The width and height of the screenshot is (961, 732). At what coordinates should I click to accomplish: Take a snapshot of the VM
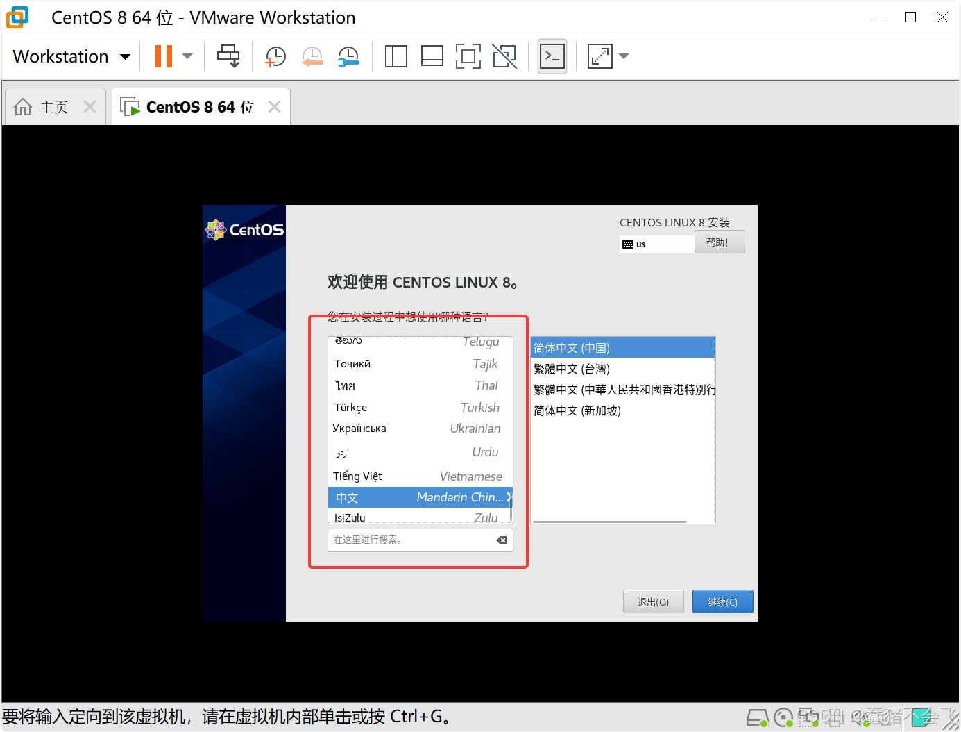pyautogui.click(x=275, y=56)
